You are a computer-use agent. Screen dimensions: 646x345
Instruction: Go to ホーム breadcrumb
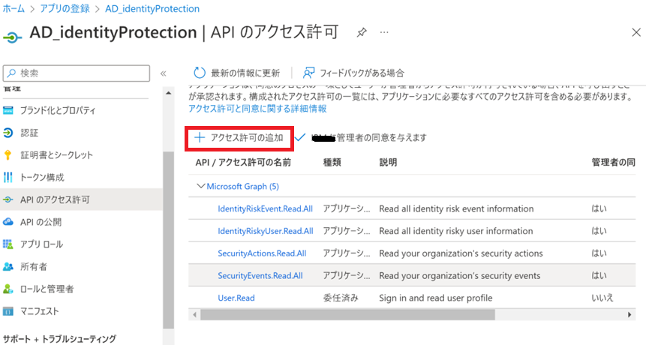(14, 9)
